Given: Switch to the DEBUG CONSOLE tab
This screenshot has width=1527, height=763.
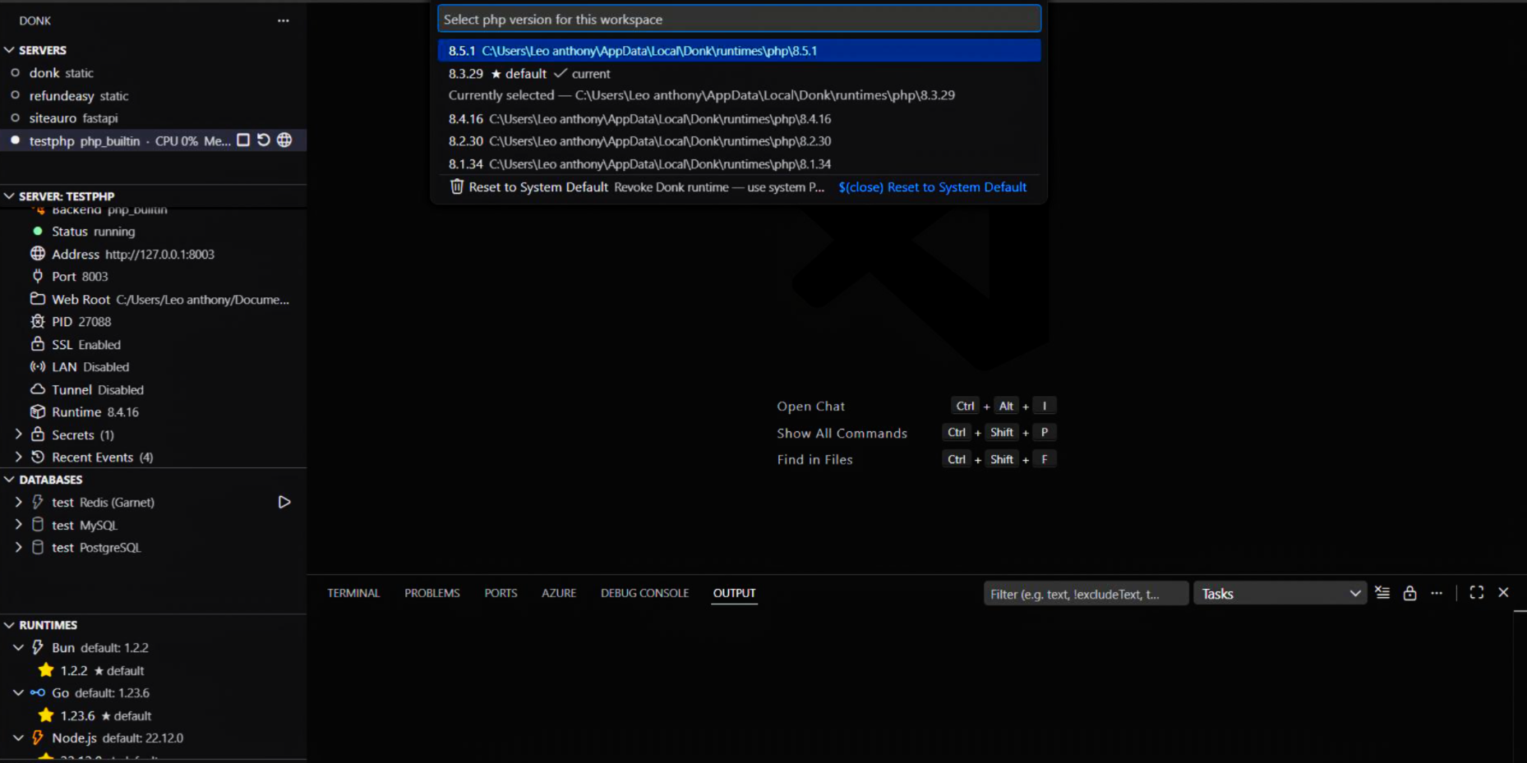Looking at the screenshot, I should coord(644,592).
